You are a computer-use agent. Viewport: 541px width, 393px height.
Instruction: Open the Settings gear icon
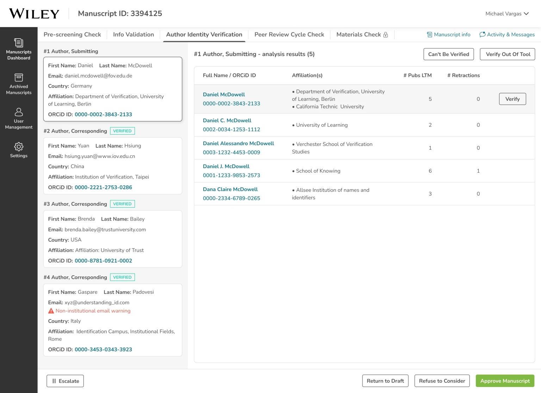tap(19, 146)
